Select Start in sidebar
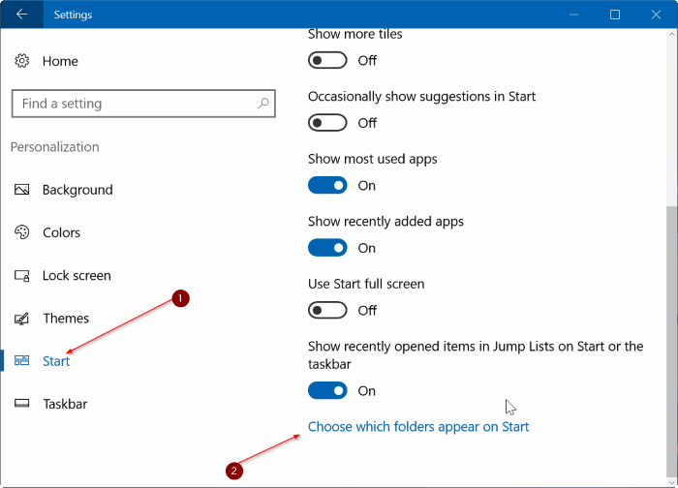 tap(56, 361)
